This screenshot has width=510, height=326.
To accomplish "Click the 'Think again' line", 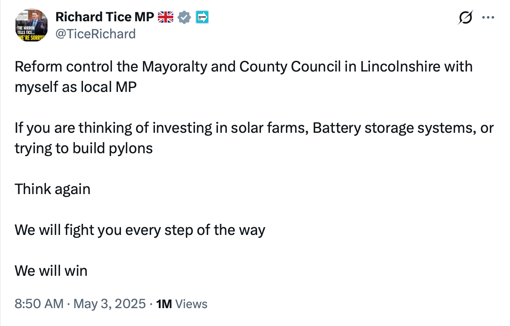I will [x=52, y=189].
